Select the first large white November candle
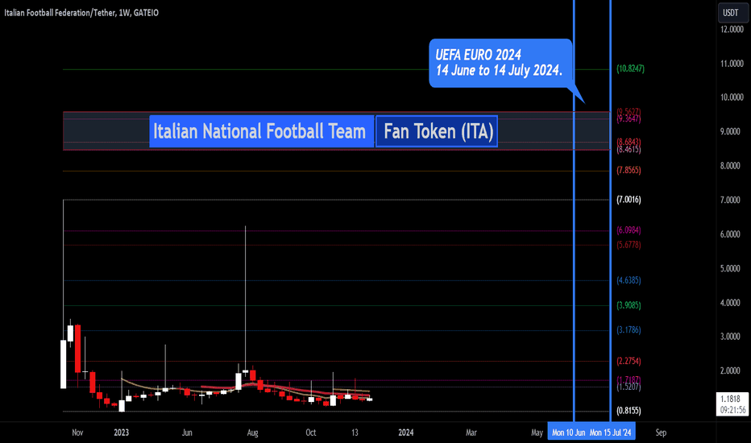 point(63,364)
